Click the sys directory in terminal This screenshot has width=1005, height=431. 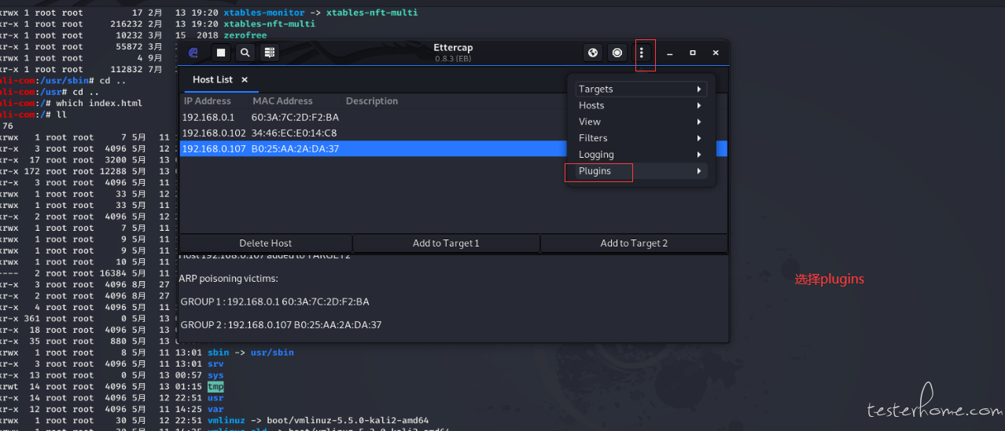coord(215,375)
